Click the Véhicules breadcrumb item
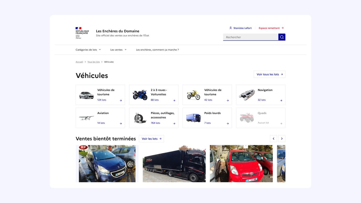 [109, 62]
